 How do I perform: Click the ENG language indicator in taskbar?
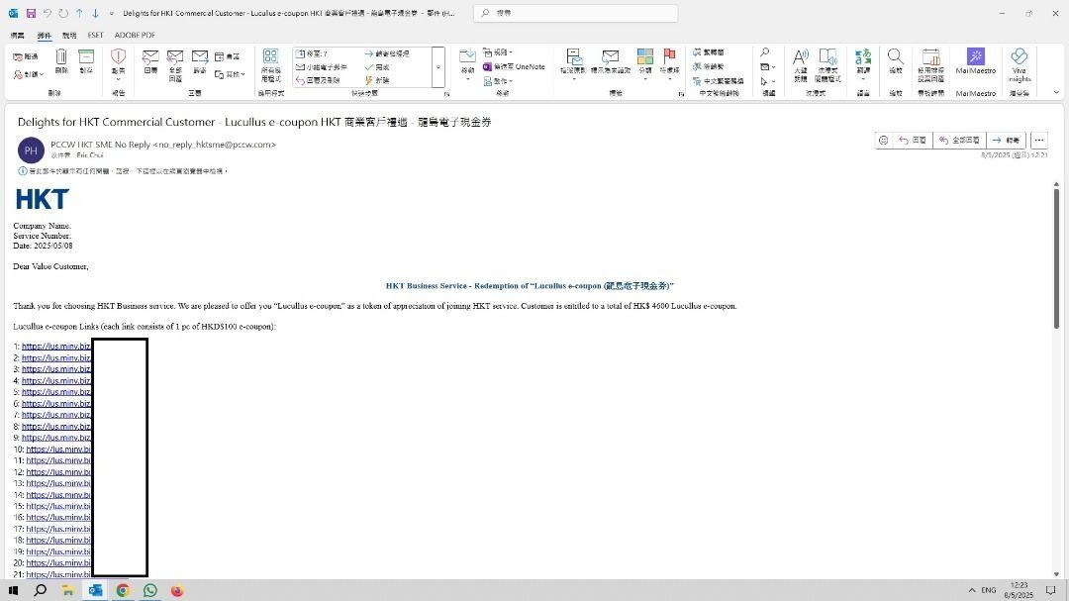tap(989, 590)
